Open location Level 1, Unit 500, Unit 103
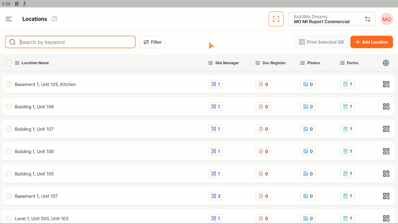 42,219
